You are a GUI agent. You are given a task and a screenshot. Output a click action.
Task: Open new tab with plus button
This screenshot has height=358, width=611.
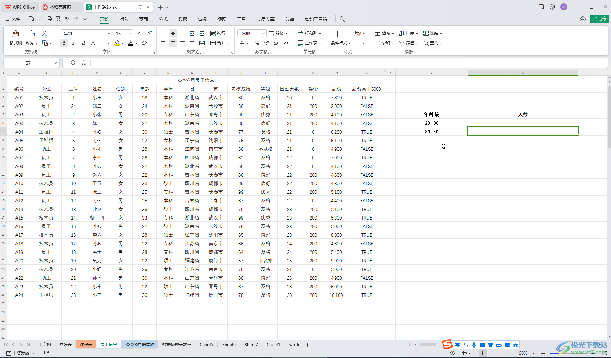tap(160, 7)
